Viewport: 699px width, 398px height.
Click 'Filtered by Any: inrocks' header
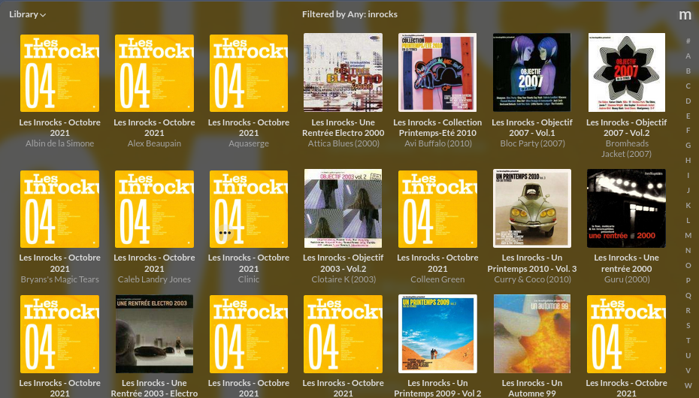pos(349,14)
